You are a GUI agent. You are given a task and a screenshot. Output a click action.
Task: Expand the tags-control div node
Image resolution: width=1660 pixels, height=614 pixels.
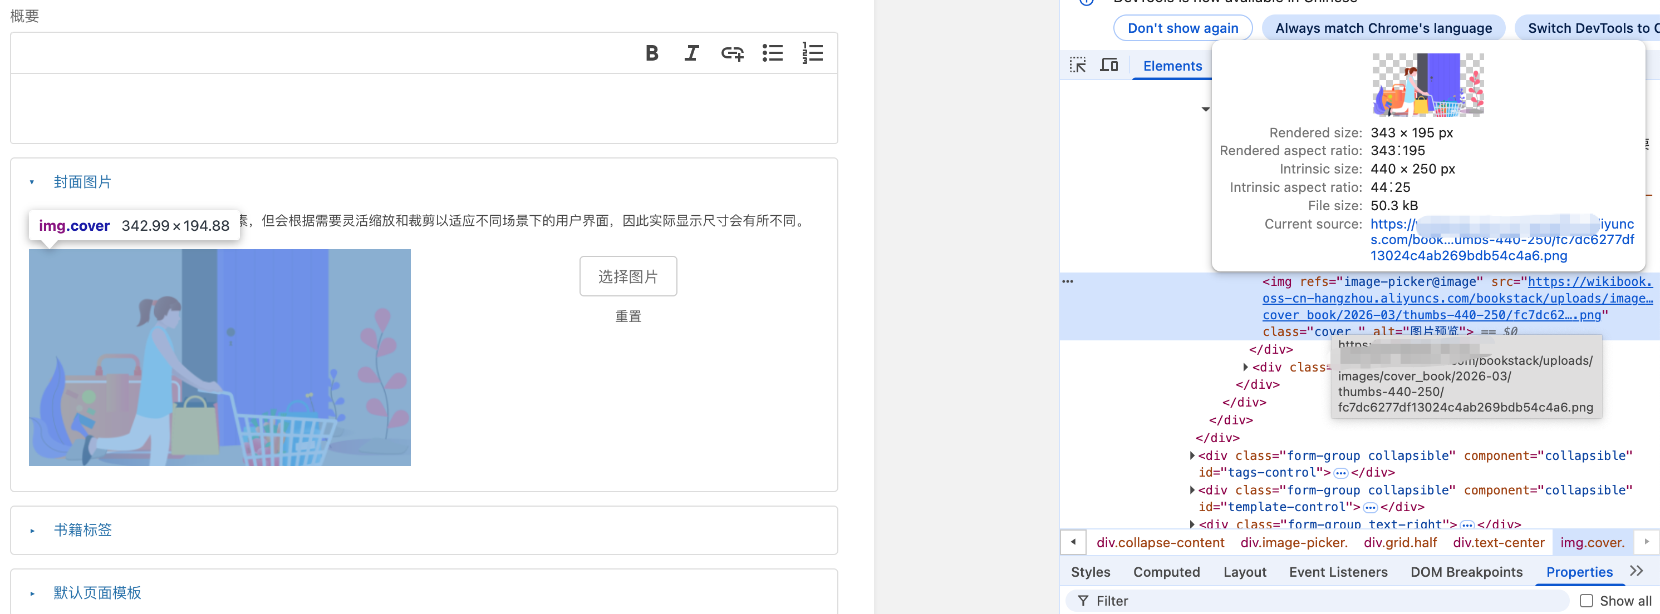tap(1192, 455)
